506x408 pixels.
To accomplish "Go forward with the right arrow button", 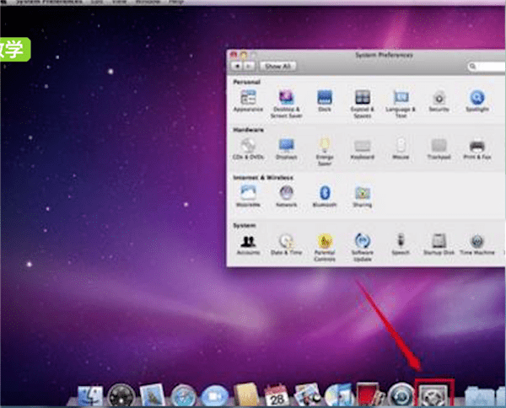I will [x=249, y=66].
